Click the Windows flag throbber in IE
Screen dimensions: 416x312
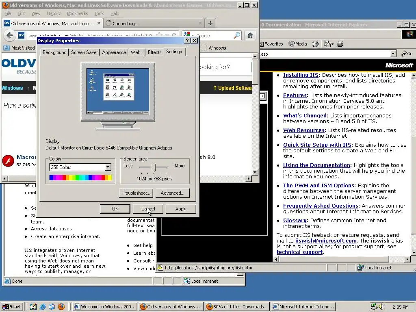tap(409, 34)
